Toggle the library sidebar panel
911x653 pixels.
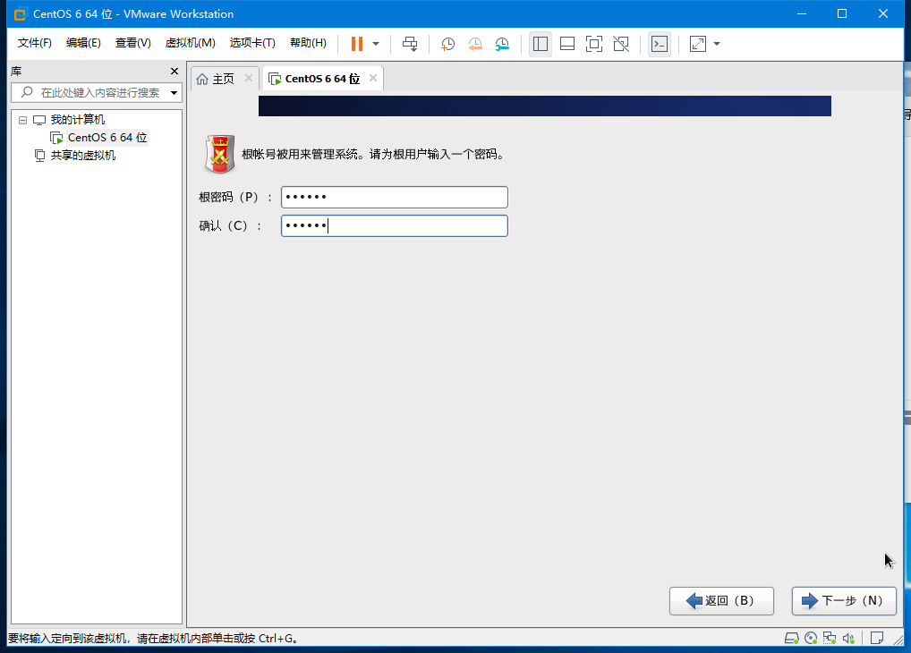[x=540, y=43]
